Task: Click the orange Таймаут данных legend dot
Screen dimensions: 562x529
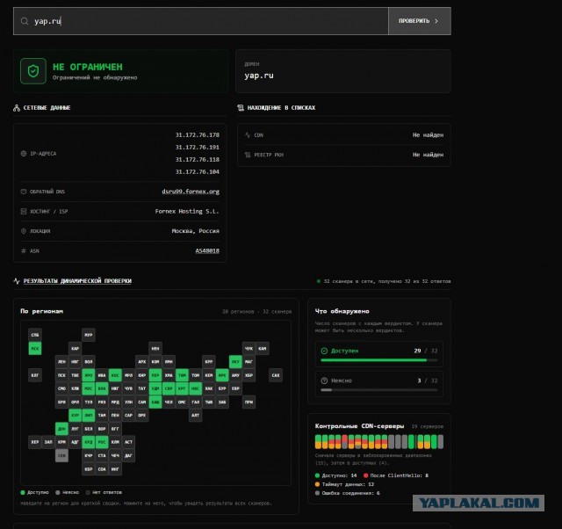Action: pos(317,484)
